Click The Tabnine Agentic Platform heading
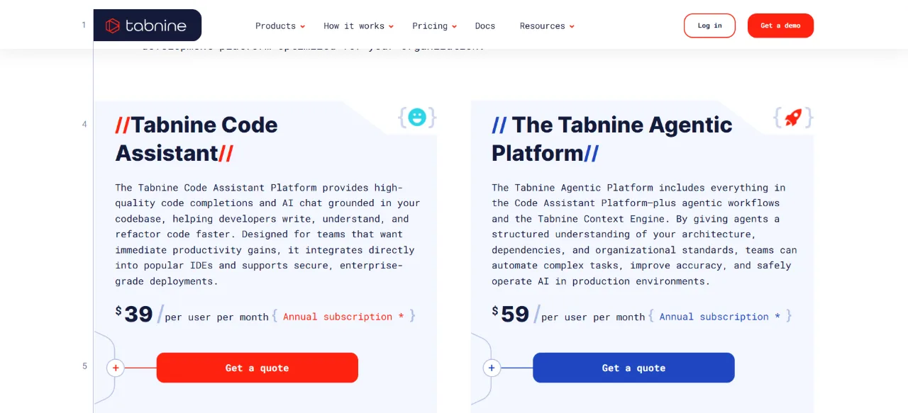Image resolution: width=908 pixels, height=413 pixels. (612, 139)
